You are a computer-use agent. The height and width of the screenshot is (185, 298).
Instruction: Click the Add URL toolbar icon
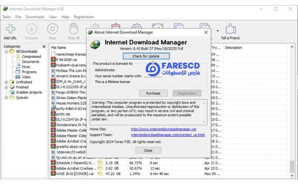tap(10, 29)
